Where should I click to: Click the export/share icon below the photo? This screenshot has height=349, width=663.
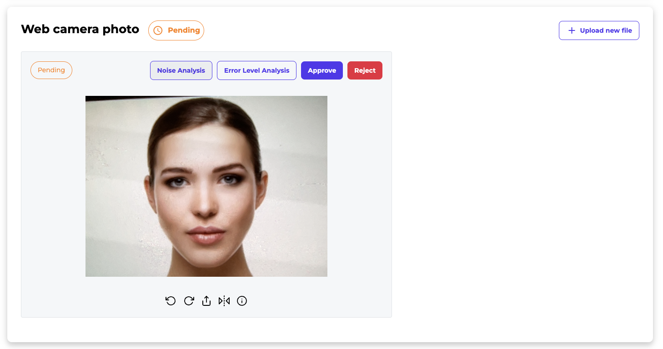206,301
